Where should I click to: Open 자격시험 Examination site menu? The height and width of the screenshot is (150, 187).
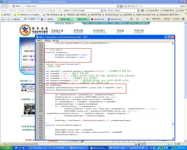[78, 31]
